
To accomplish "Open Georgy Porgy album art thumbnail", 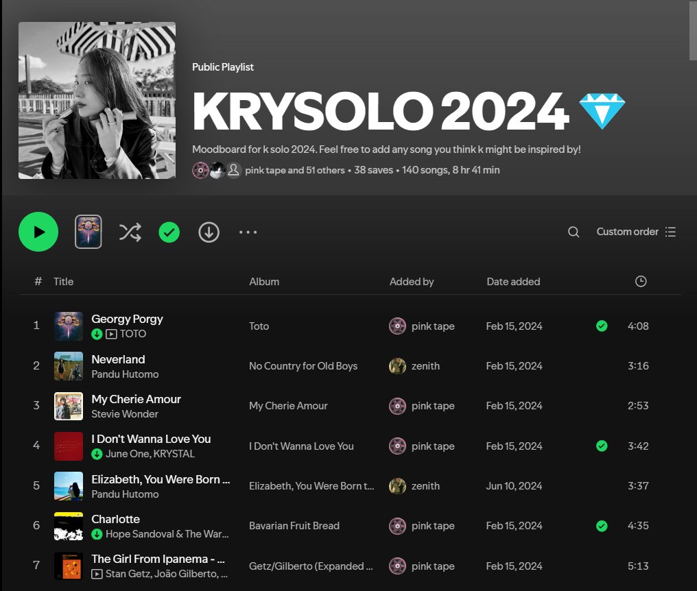I will (x=69, y=326).
